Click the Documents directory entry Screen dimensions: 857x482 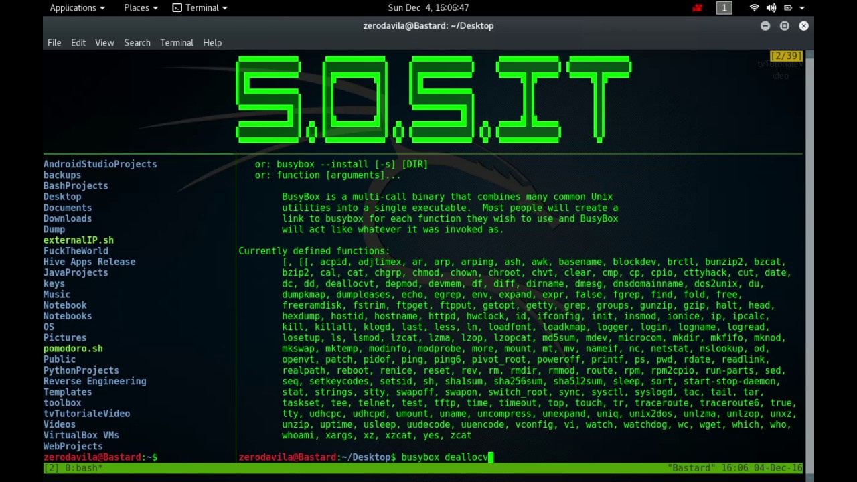(68, 208)
